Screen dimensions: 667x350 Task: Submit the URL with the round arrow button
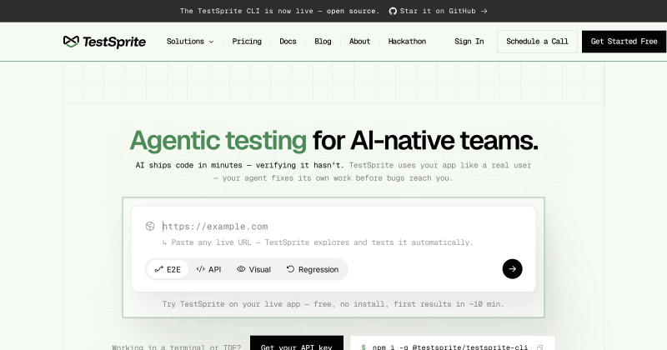point(512,269)
